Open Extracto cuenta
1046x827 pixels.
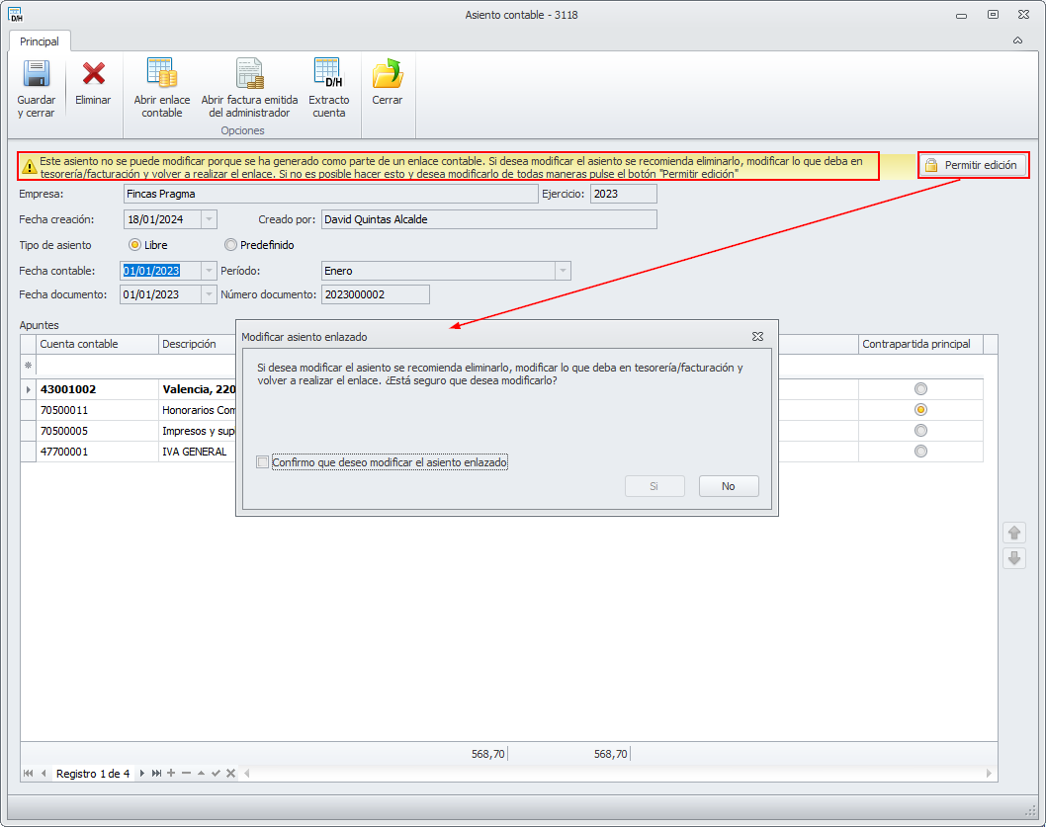coord(329,88)
